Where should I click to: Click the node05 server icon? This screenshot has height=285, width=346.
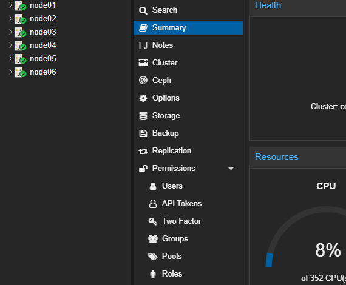[x=20, y=59]
